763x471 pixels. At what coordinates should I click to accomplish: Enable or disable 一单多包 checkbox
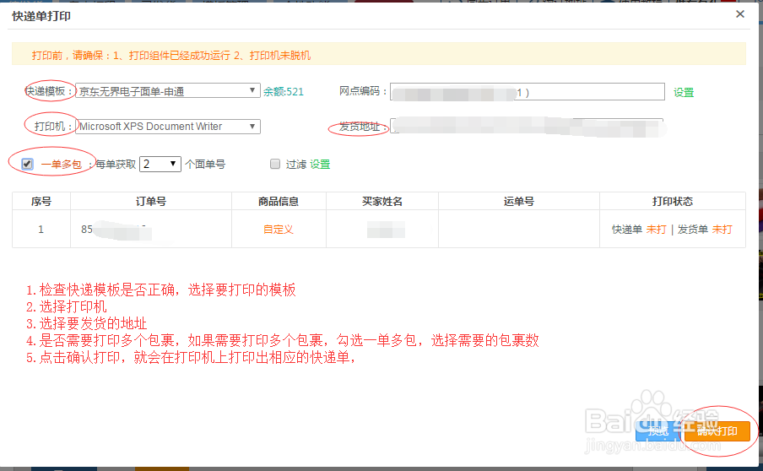pos(27,164)
